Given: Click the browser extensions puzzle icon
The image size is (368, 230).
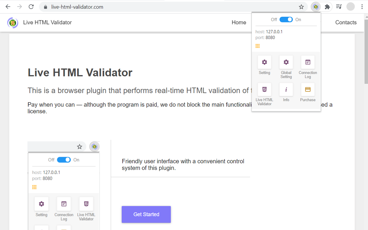Looking at the screenshot, I should (x=327, y=6).
